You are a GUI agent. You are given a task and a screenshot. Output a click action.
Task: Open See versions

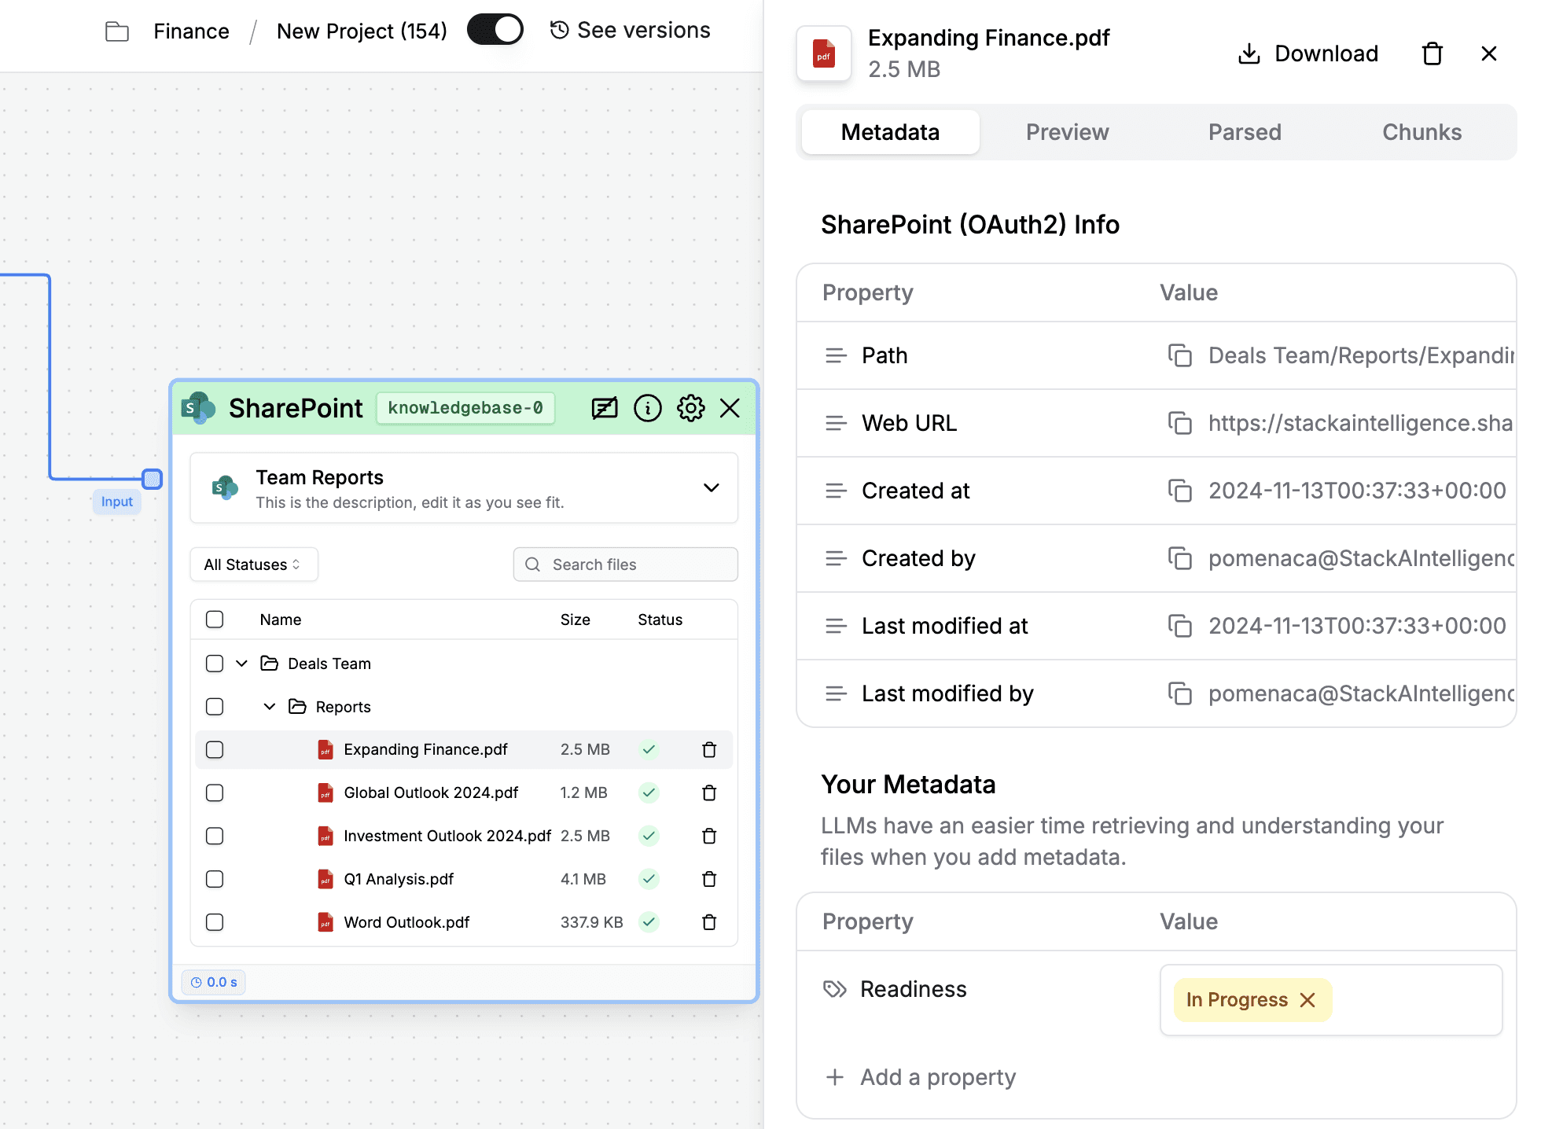point(630,31)
